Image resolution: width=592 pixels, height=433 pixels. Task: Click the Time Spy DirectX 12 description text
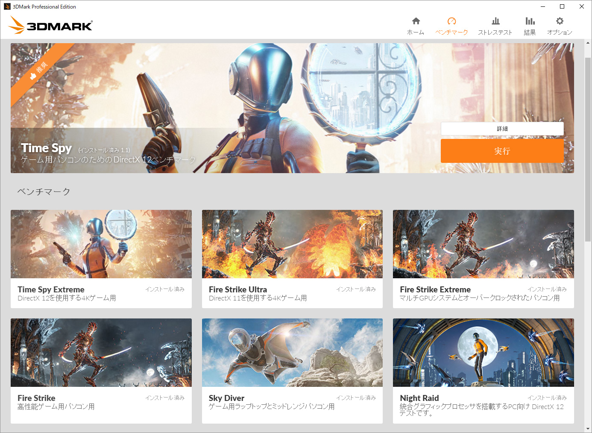[108, 160]
